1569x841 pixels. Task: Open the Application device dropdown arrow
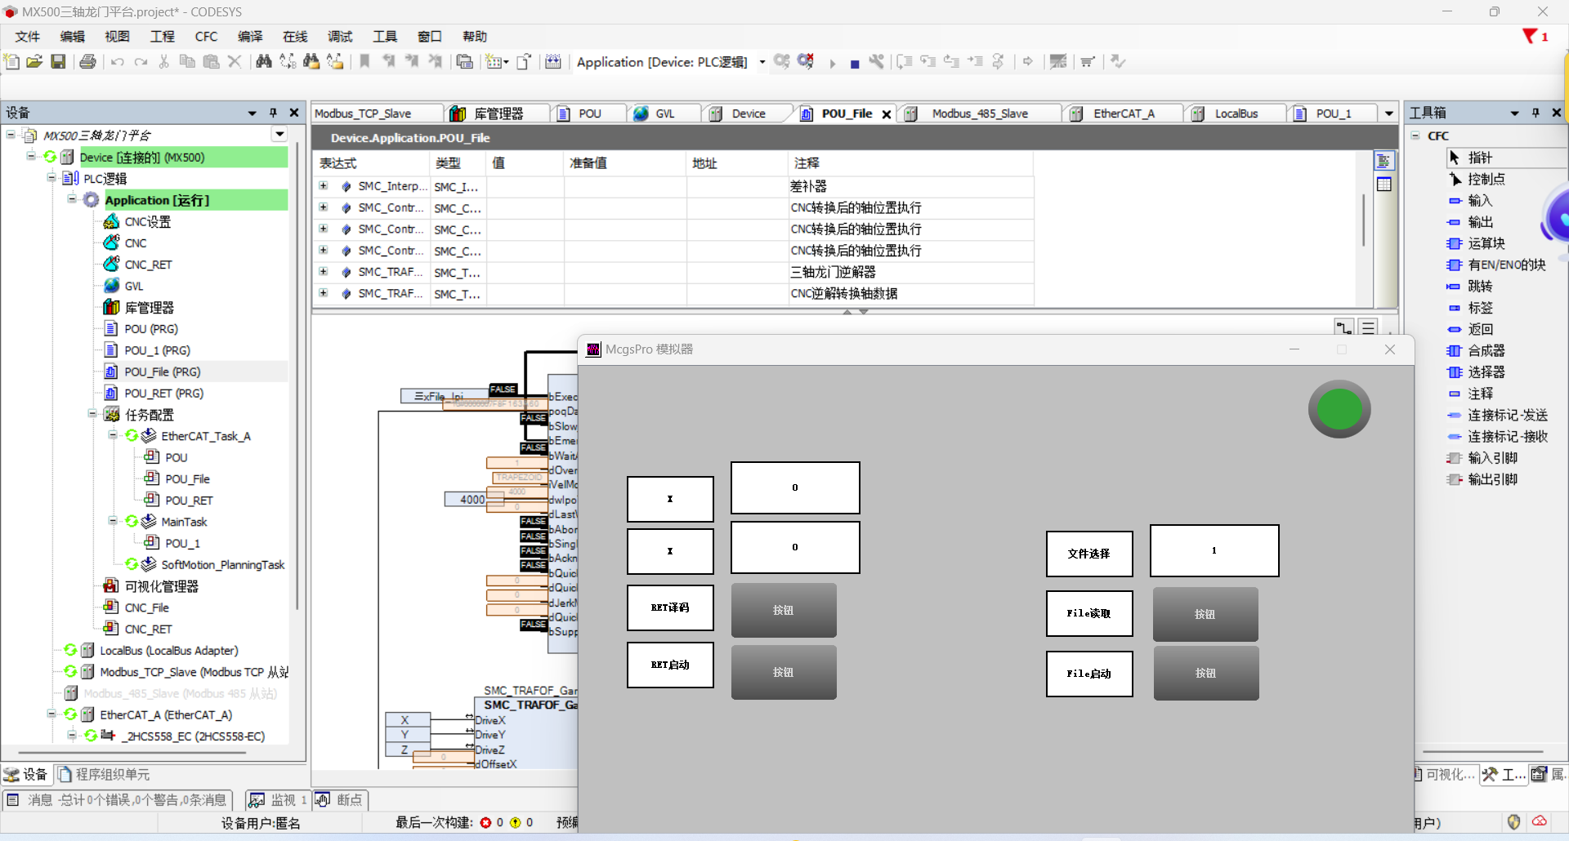click(x=762, y=62)
